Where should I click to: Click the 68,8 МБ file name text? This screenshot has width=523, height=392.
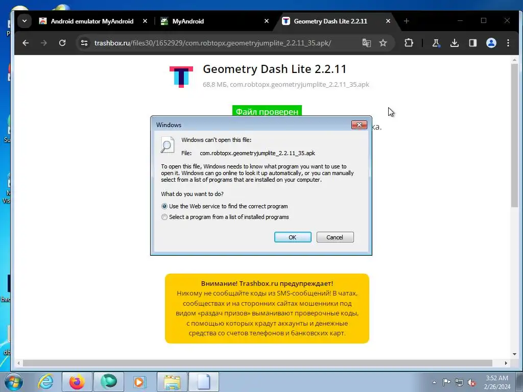click(x=286, y=84)
